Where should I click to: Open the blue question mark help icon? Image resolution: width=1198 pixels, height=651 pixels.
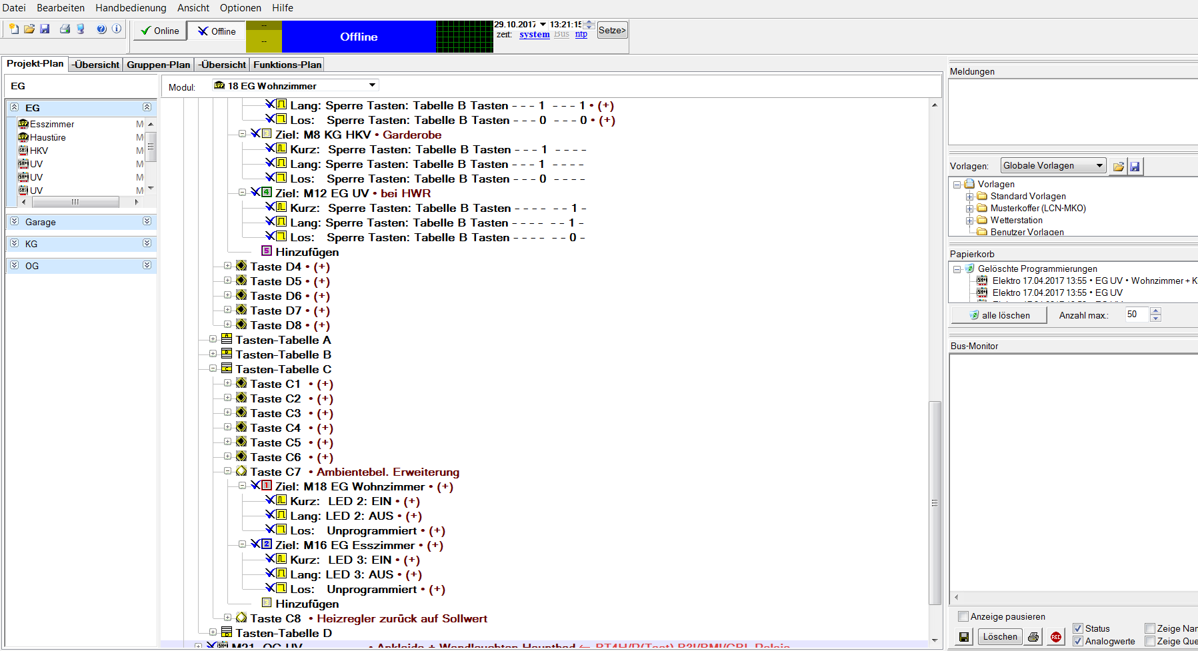(x=101, y=29)
